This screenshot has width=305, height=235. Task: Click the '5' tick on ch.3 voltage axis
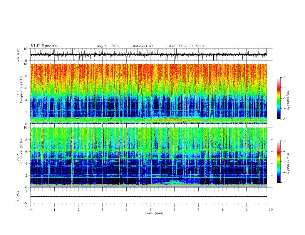click(x=27, y=191)
